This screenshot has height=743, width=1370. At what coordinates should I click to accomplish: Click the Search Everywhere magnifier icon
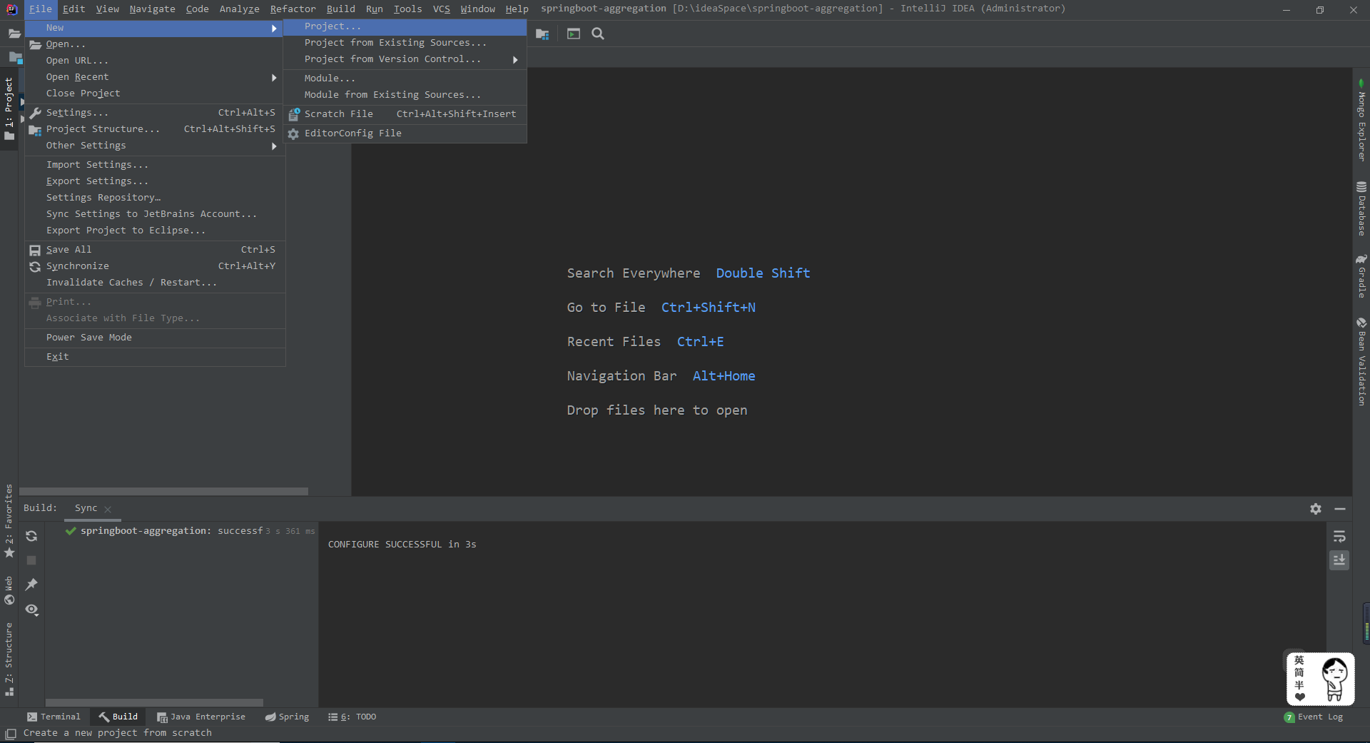598,34
